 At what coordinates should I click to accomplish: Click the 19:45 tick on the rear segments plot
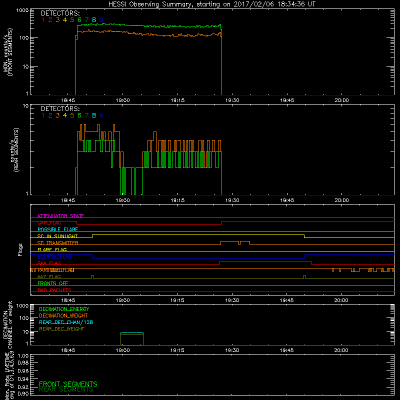(287, 200)
